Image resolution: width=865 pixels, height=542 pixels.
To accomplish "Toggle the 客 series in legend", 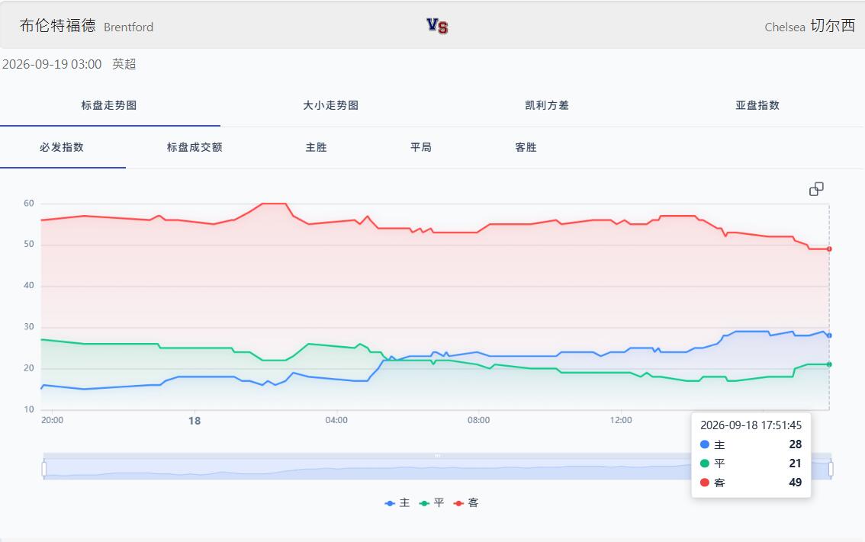I will [x=466, y=503].
